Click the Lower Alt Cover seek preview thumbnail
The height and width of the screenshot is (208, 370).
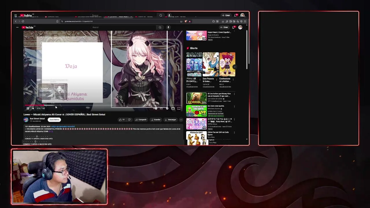click(x=53, y=92)
